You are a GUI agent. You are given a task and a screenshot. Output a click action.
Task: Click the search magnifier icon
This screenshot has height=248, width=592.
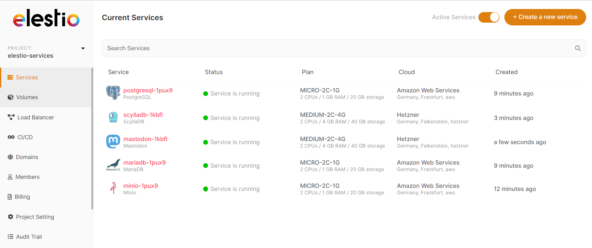tap(577, 48)
